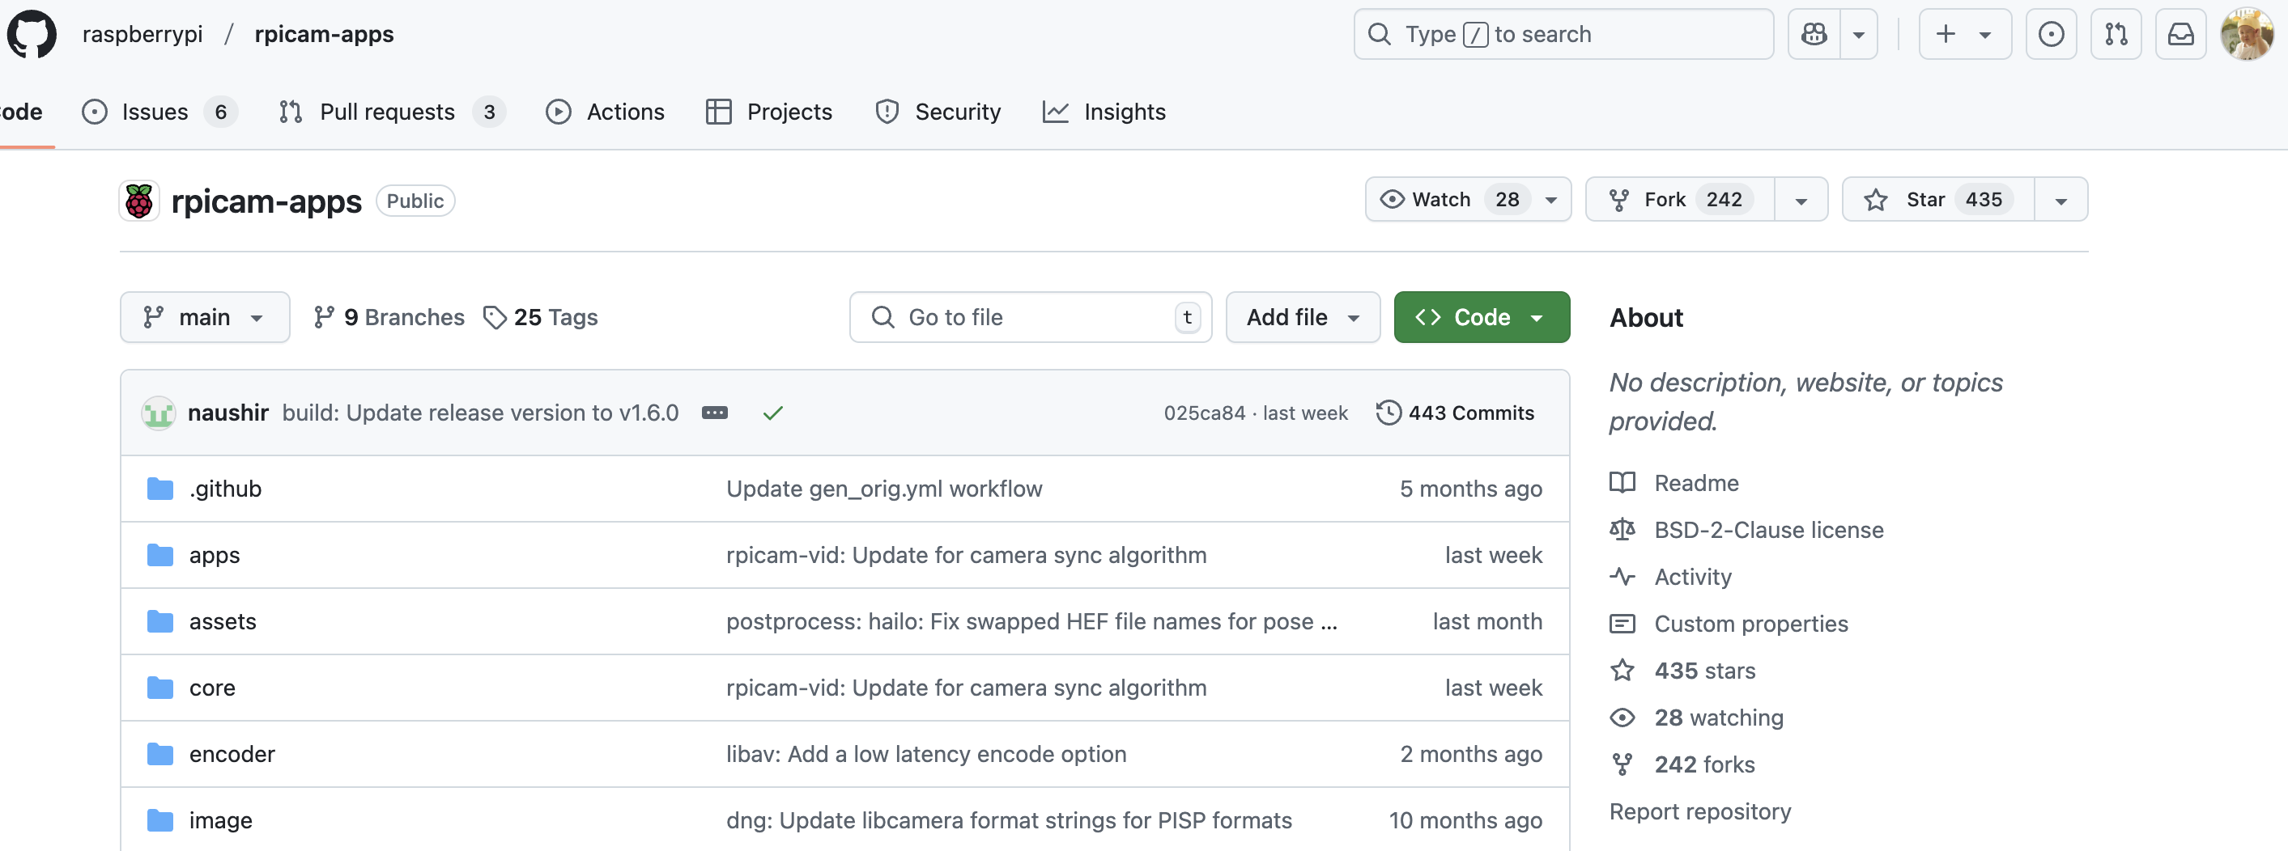Click the tag icon beside 25 Tags

coord(495,317)
